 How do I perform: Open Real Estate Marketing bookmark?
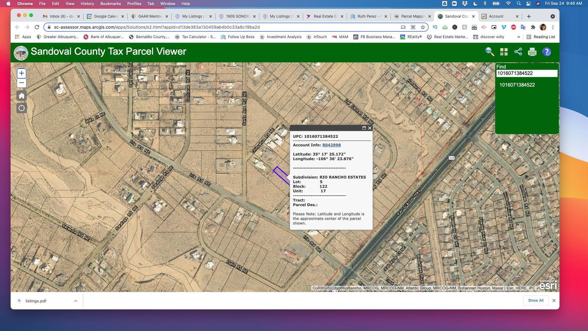[x=447, y=37]
